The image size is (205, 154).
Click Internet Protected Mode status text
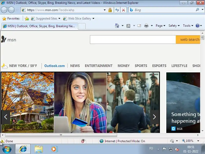coord(125,141)
